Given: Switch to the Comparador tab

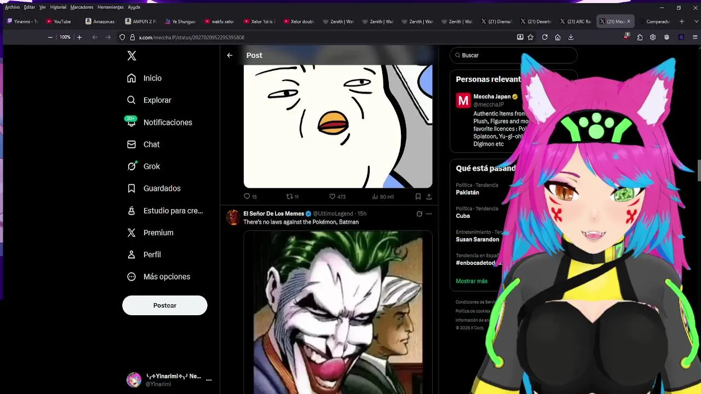Looking at the screenshot, I should pyautogui.click(x=654, y=21).
